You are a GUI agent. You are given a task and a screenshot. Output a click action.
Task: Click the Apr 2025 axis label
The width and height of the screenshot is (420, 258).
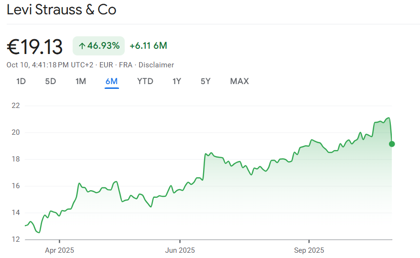click(60, 250)
